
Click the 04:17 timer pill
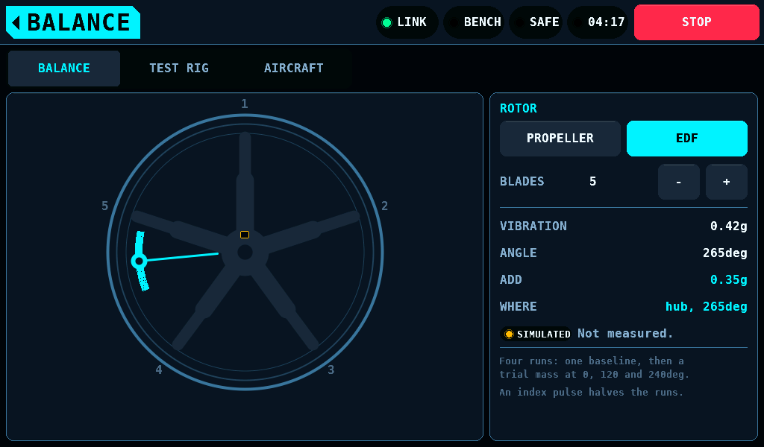[x=598, y=22]
